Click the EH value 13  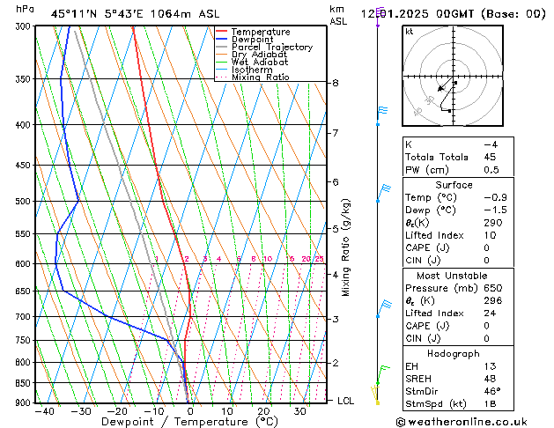point(490,366)
